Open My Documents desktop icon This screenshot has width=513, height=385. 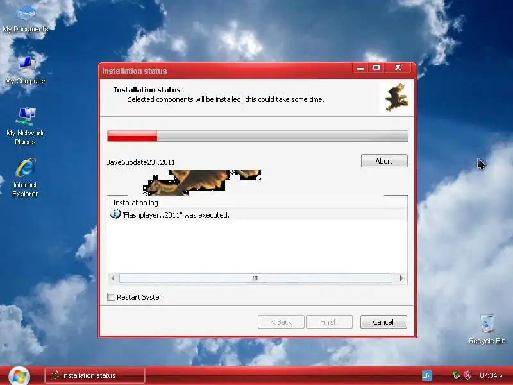pos(25,19)
